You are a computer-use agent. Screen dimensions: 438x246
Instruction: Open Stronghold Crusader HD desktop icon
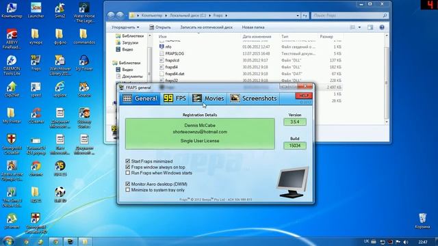pos(36,223)
